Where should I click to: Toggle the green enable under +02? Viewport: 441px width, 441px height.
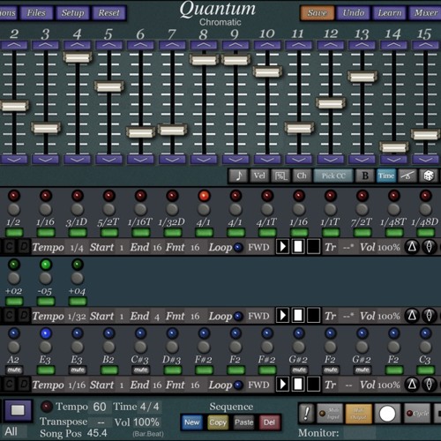[x=14, y=302]
